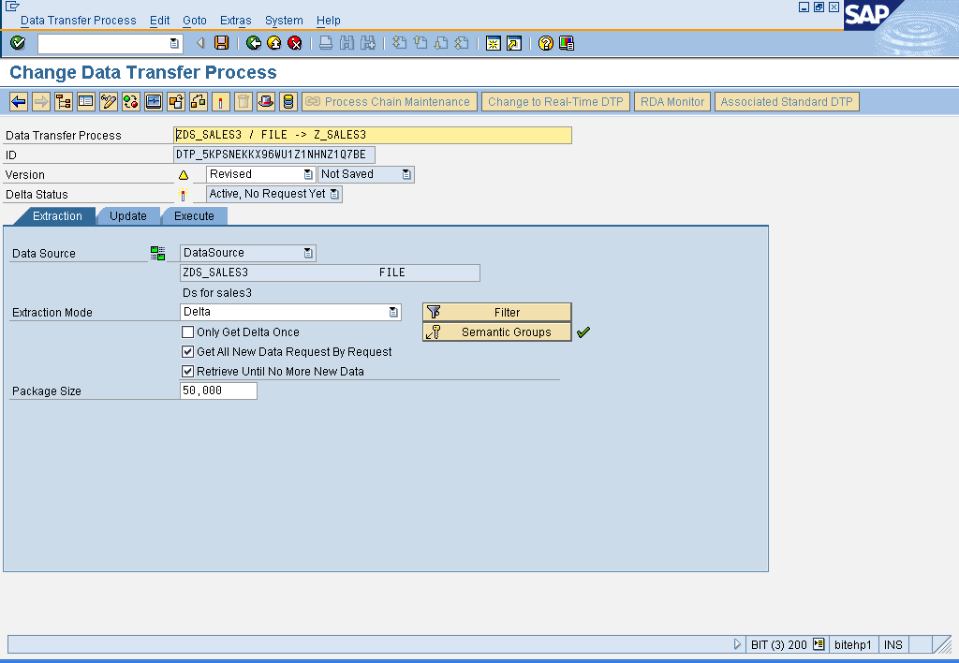The height and width of the screenshot is (663, 959).
Task: Click the Find binoculars icon
Action: click(347, 43)
